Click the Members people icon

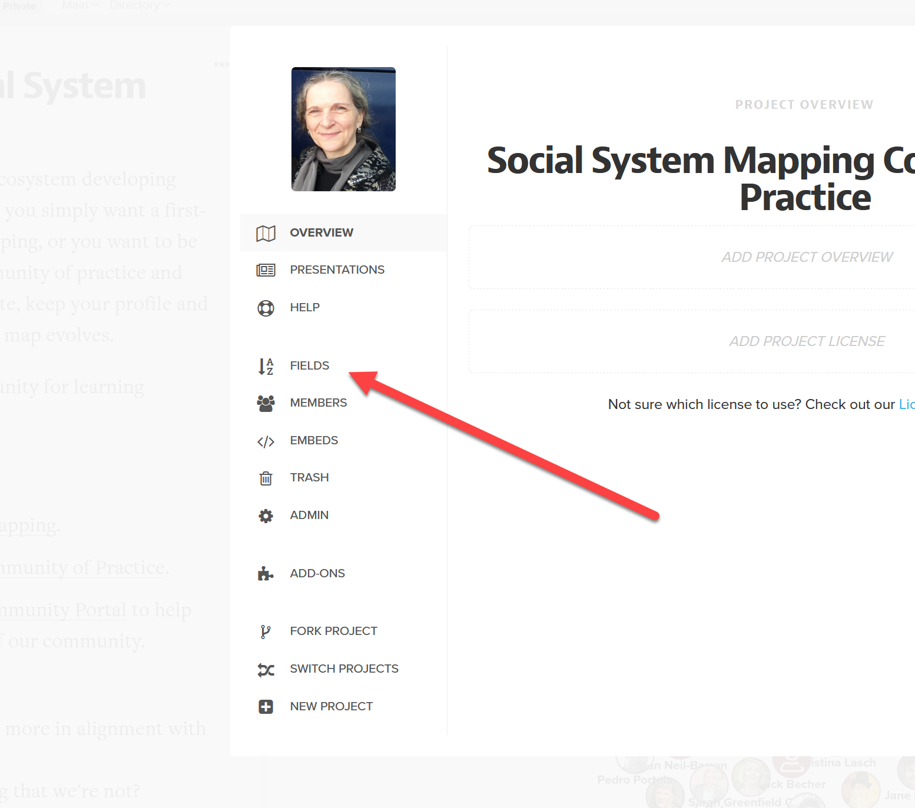click(x=266, y=403)
